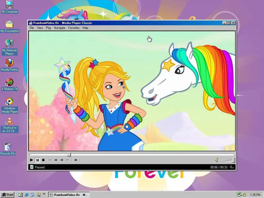Click the volume slider handle
This screenshot has height=198, width=264.
(234, 160)
